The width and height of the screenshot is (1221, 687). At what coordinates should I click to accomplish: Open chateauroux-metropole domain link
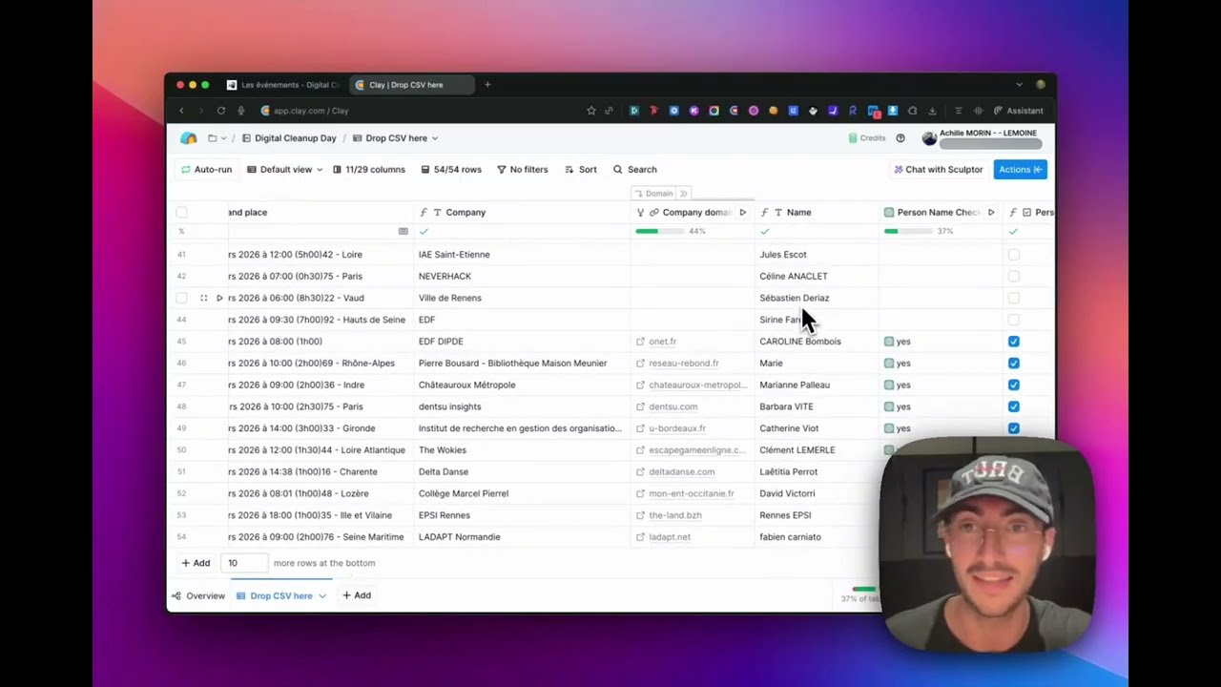(x=697, y=385)
